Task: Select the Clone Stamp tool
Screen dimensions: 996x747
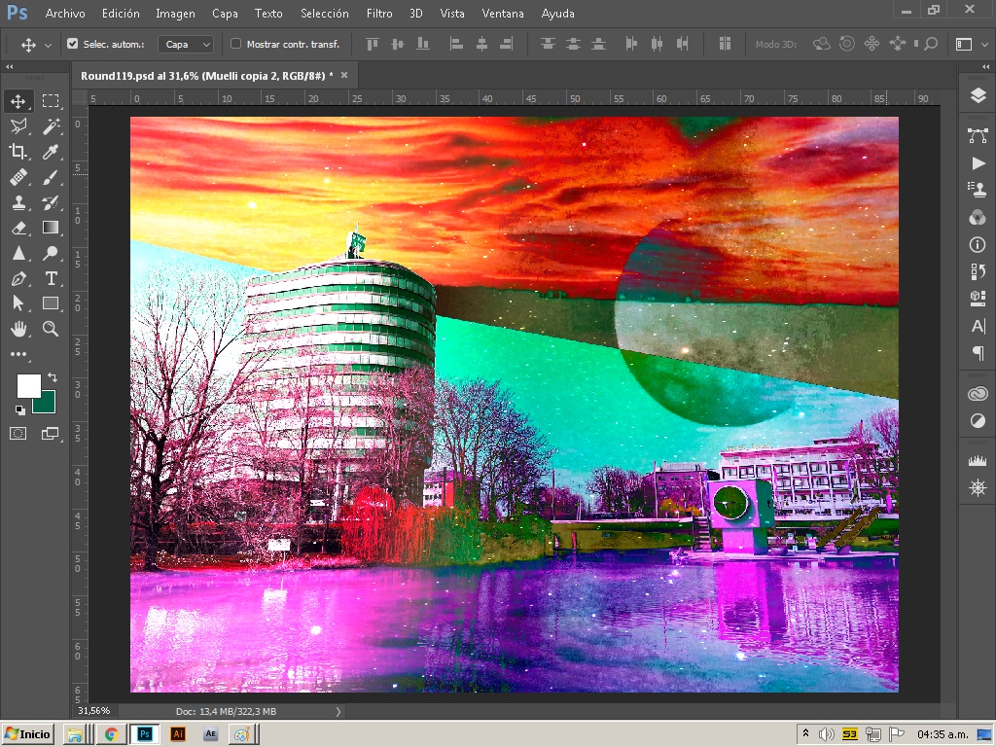Action: point(18,202)
